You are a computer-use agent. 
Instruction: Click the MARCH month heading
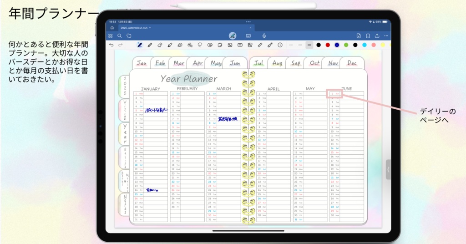tap(223, 89)
